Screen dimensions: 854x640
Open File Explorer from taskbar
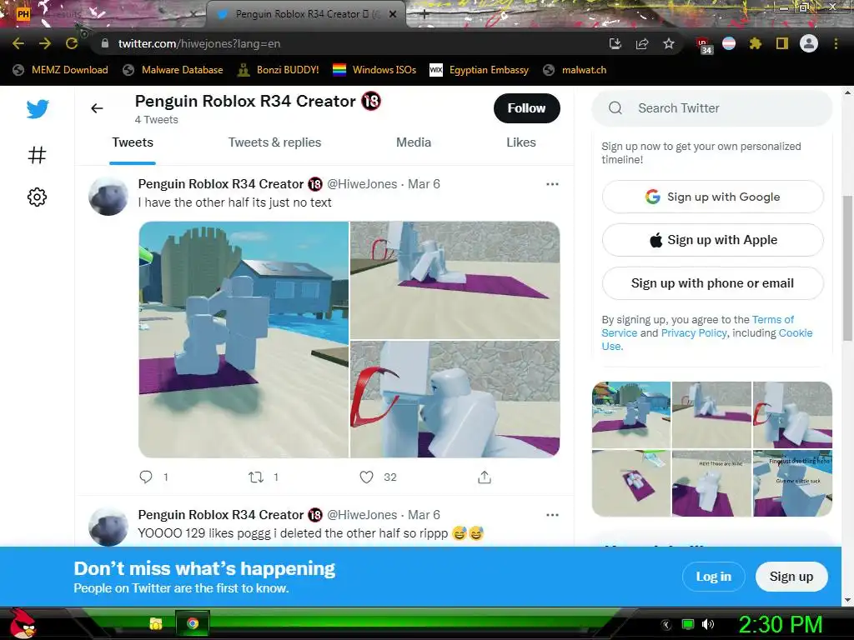tap(156, 623)
